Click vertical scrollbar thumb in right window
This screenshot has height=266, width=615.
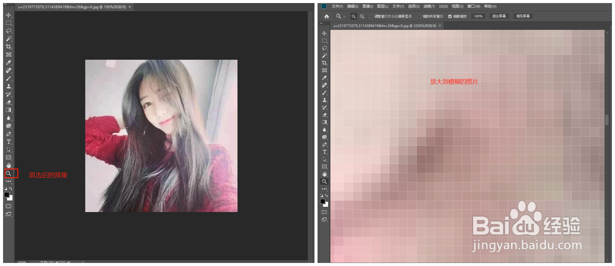607,120
